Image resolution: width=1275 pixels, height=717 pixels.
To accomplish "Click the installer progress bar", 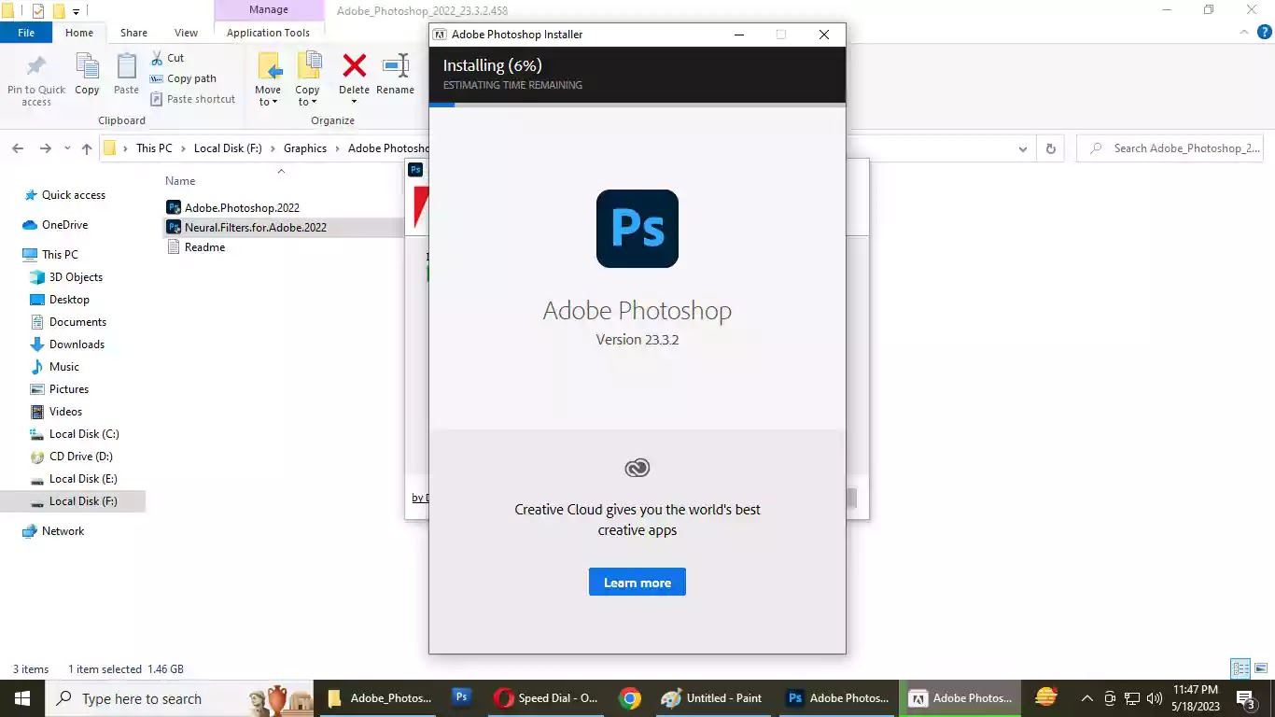I will pyautogui.click(x=637, y=105).
